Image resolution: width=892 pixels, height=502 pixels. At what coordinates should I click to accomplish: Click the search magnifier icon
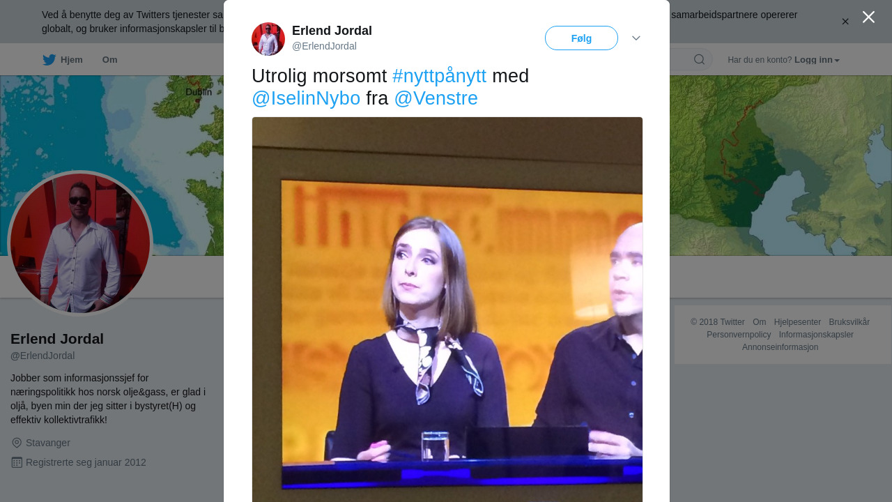click(x=699, y=59)
